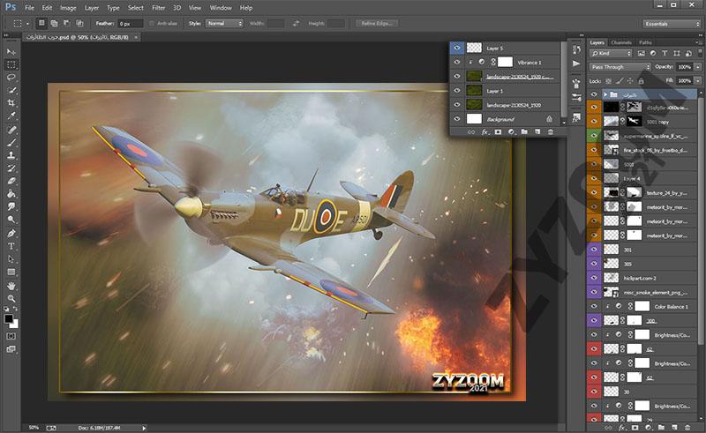This screenshot has width=706, height=433.
Task: Select the Eraser tool
Action: (x=11, y=181)
